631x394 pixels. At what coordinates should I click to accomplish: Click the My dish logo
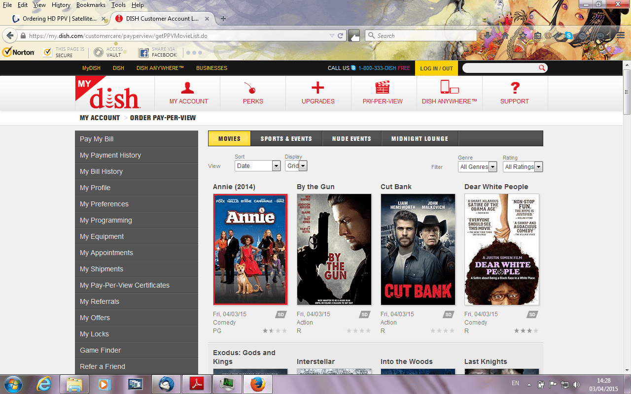[108, 93]
